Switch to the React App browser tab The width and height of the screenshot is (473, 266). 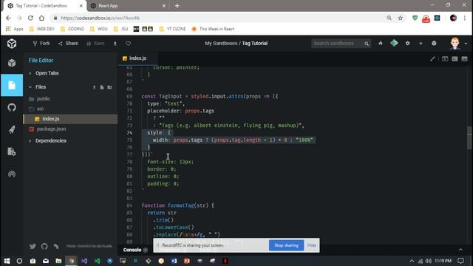click(x=129, y=6)
